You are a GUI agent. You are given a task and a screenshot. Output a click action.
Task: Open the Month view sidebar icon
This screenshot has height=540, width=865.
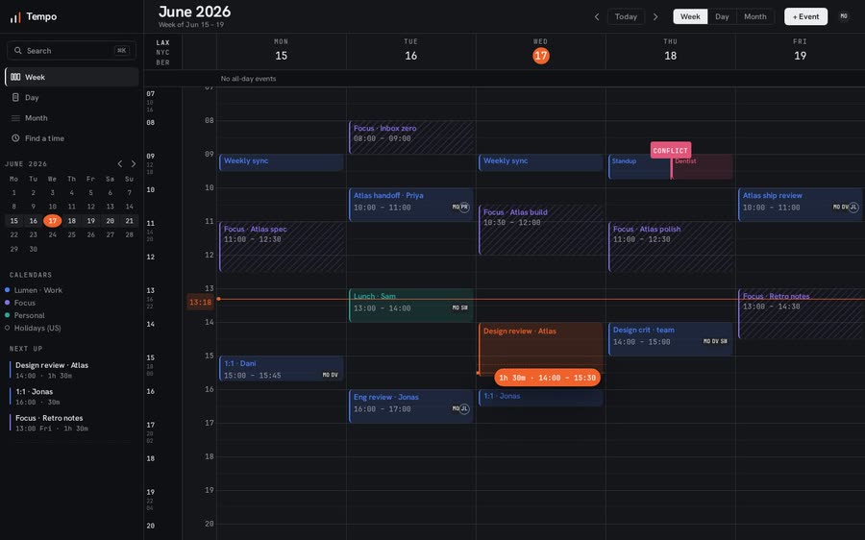(x=15, y=118)
